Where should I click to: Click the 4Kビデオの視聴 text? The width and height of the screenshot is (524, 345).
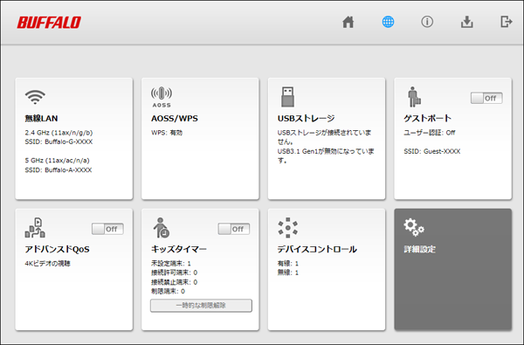click(47, 264)
